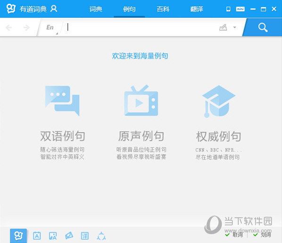This screenshot has width=282, height=243.
Task: Click the 智能对齐中英释义 description
Action: (62, 157)
